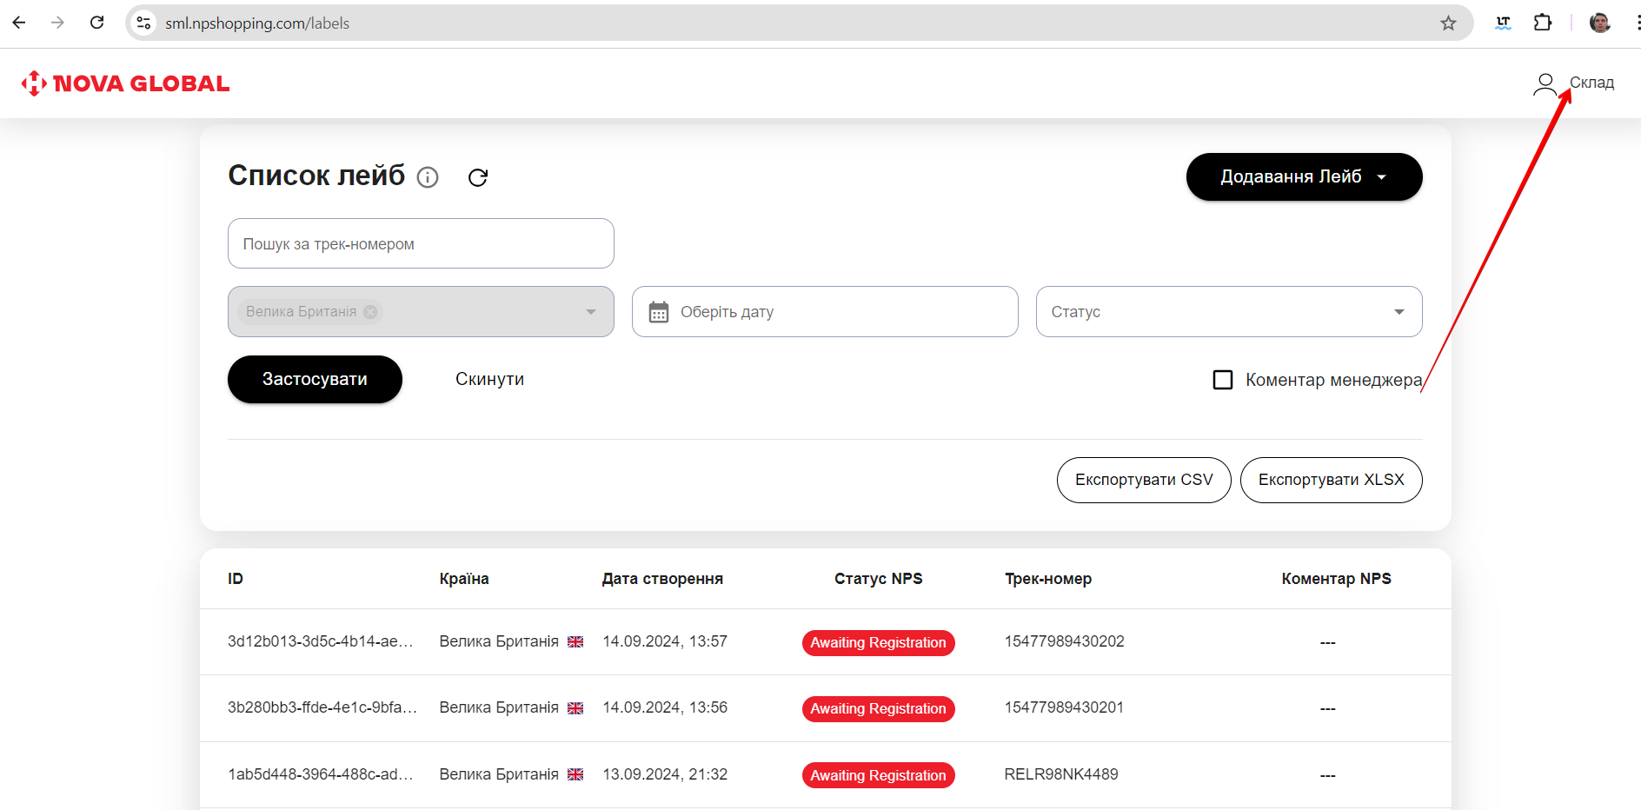Click ID 3b280bb3-ffde-4e1c-9bfa… cell
The height and width of the screenshot is (810, 1641).
[322, 707]
